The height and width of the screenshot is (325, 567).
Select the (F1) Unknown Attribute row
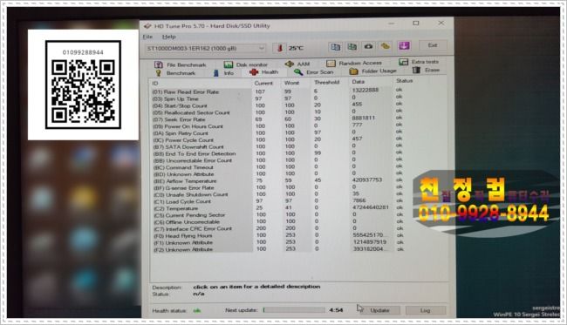(x=277, y=242)
